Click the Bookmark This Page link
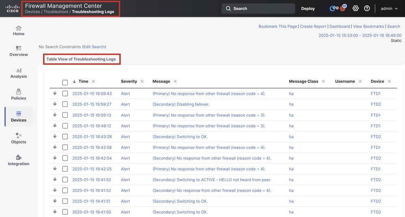This screenshot has height=217, width=405. tap(278, 26)
